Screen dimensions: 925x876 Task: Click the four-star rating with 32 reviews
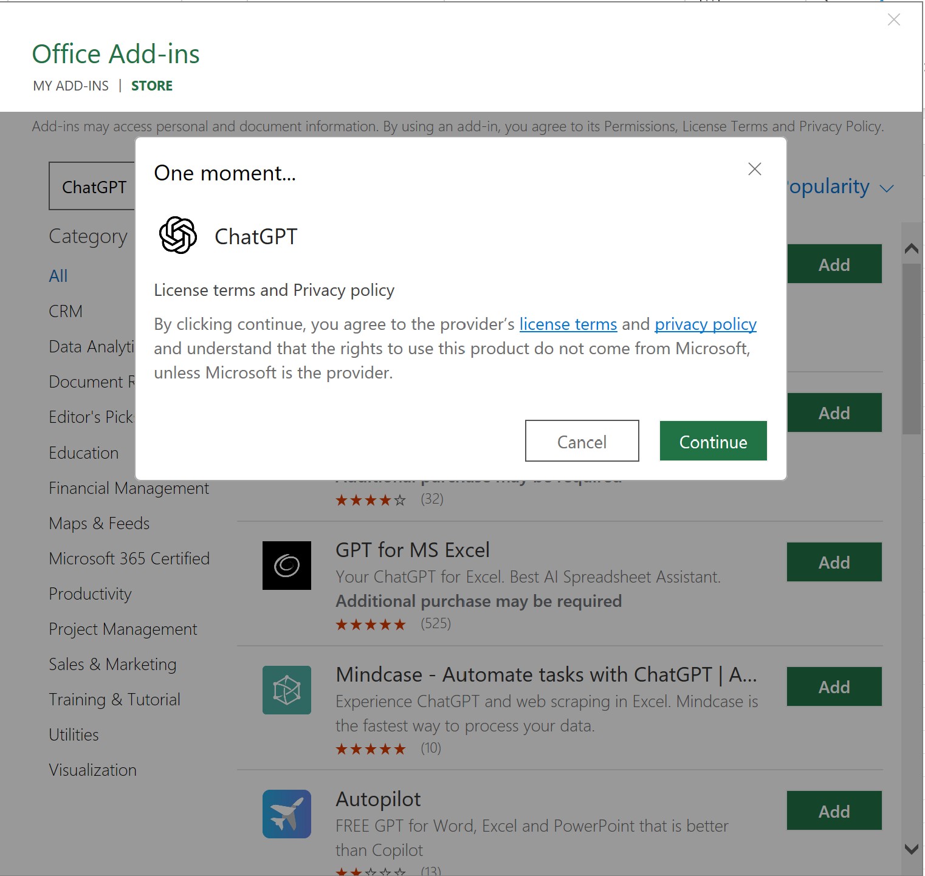tap(371, 500)
